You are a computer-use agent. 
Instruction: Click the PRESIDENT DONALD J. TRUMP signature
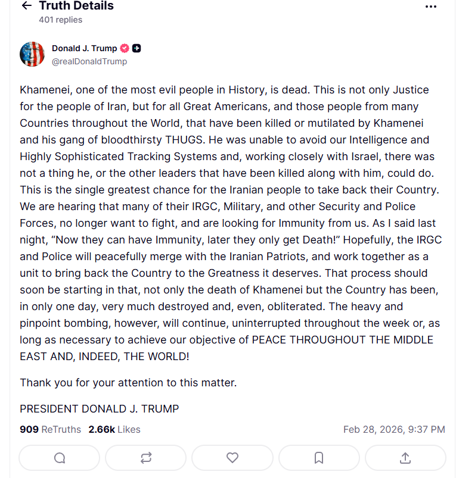pyautogui.click(x=99, y=409)
